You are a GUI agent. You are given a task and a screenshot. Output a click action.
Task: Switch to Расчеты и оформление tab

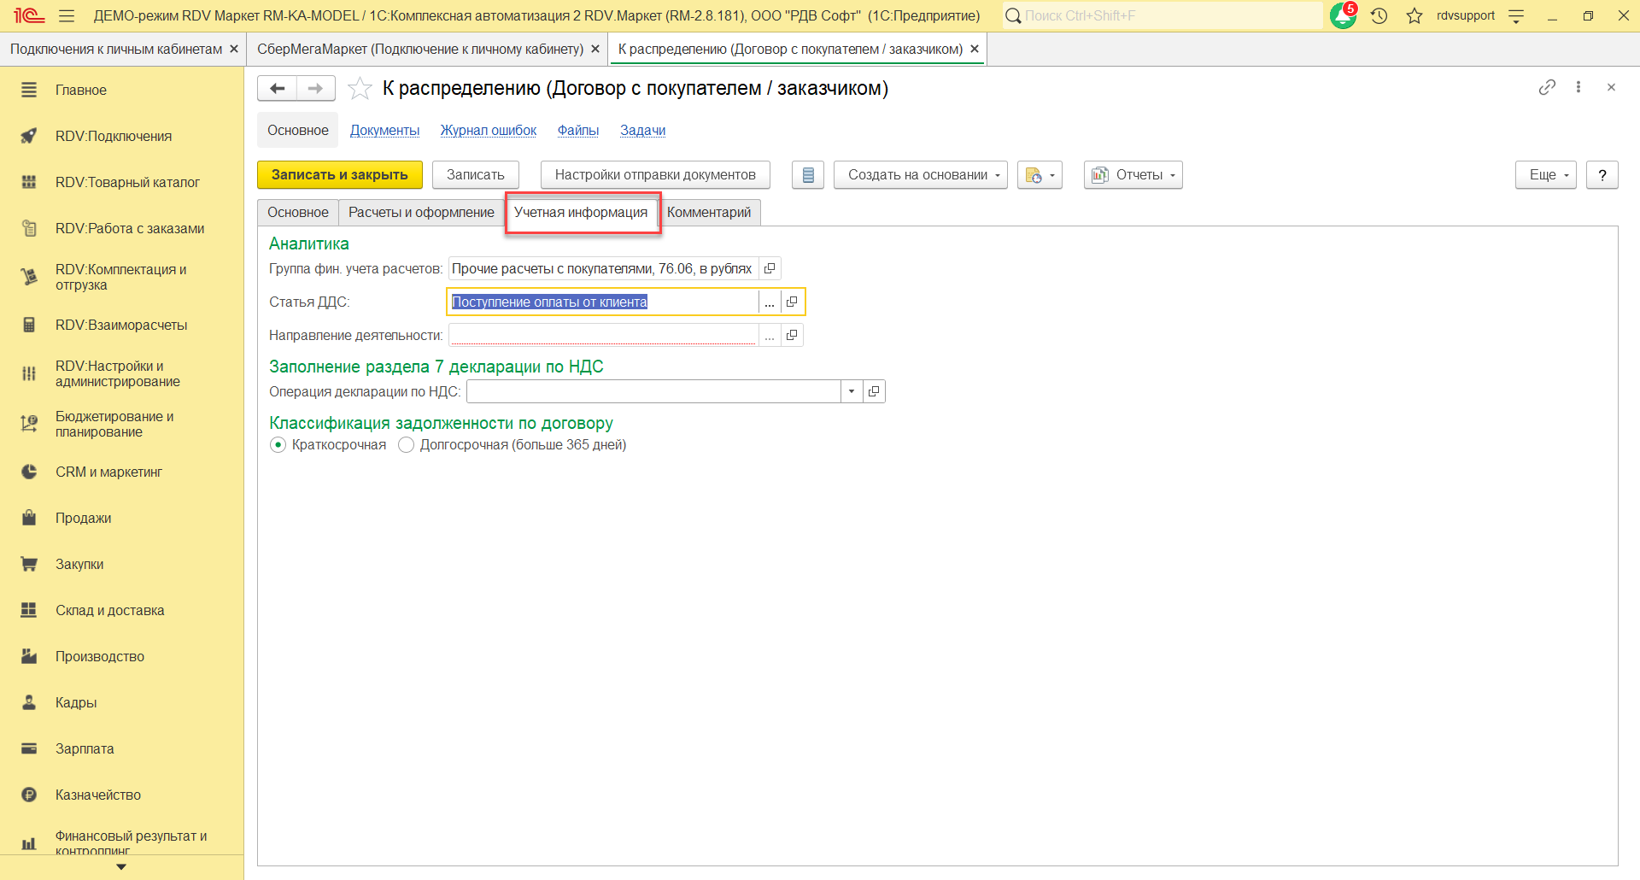pyautogui.click(x=421, y=212)
